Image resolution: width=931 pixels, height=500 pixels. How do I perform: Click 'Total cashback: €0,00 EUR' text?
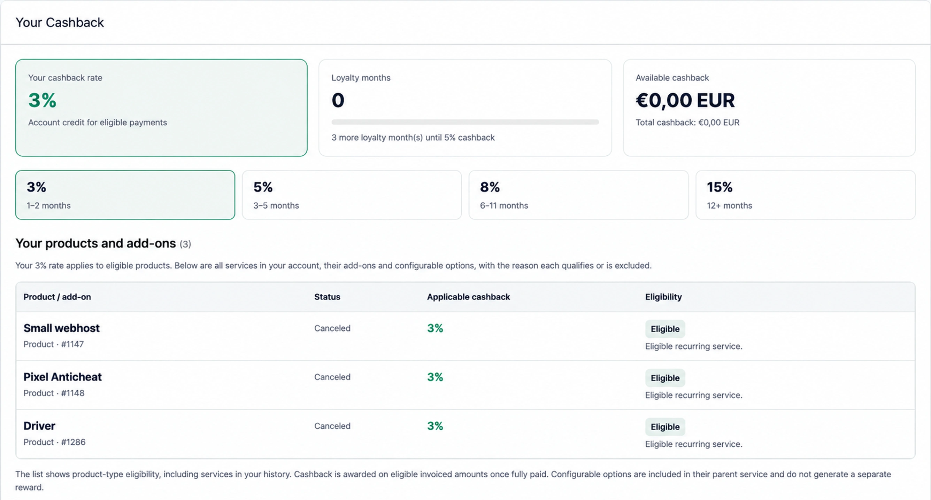(x=687, y=123)
